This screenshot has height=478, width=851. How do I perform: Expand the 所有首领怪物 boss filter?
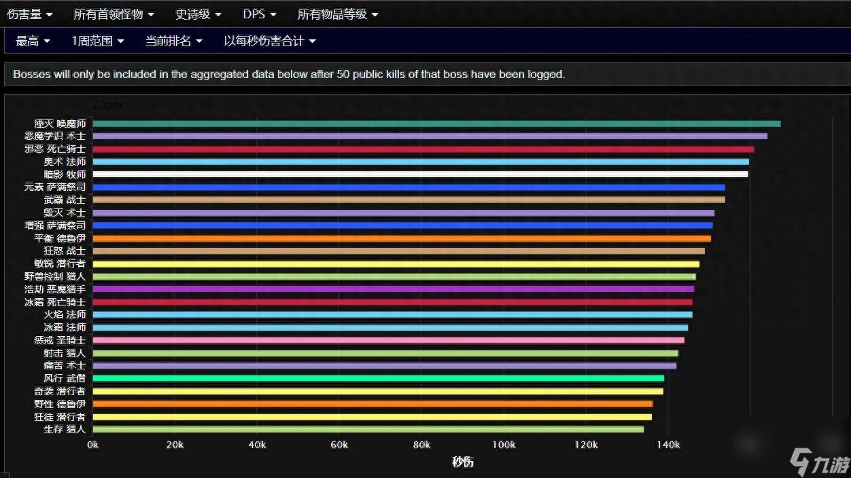114,14
